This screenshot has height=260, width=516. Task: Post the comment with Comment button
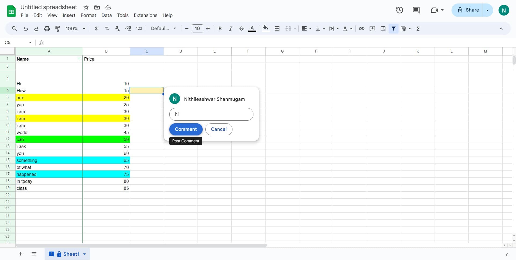point(186,129)
